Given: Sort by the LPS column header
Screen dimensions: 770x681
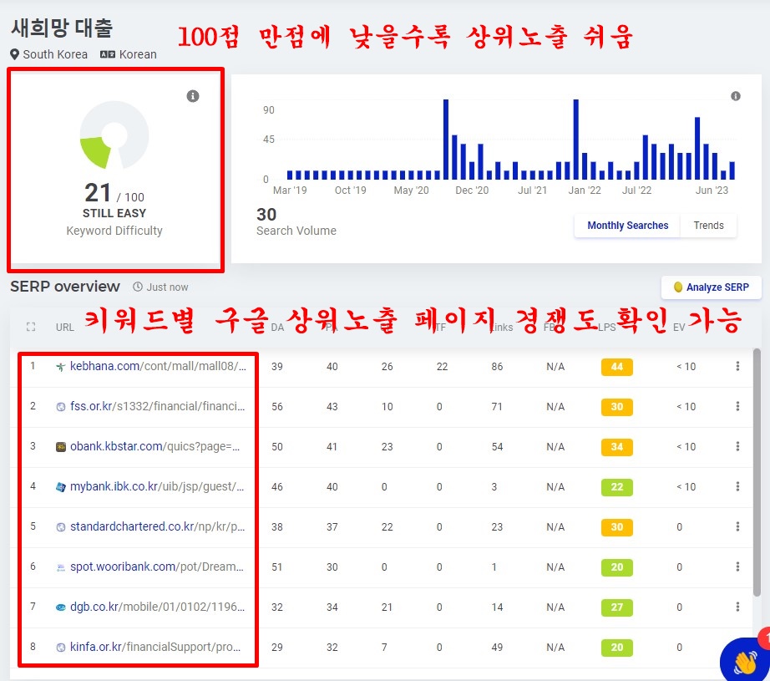Looking at the screenshot, I should point(607,328).
